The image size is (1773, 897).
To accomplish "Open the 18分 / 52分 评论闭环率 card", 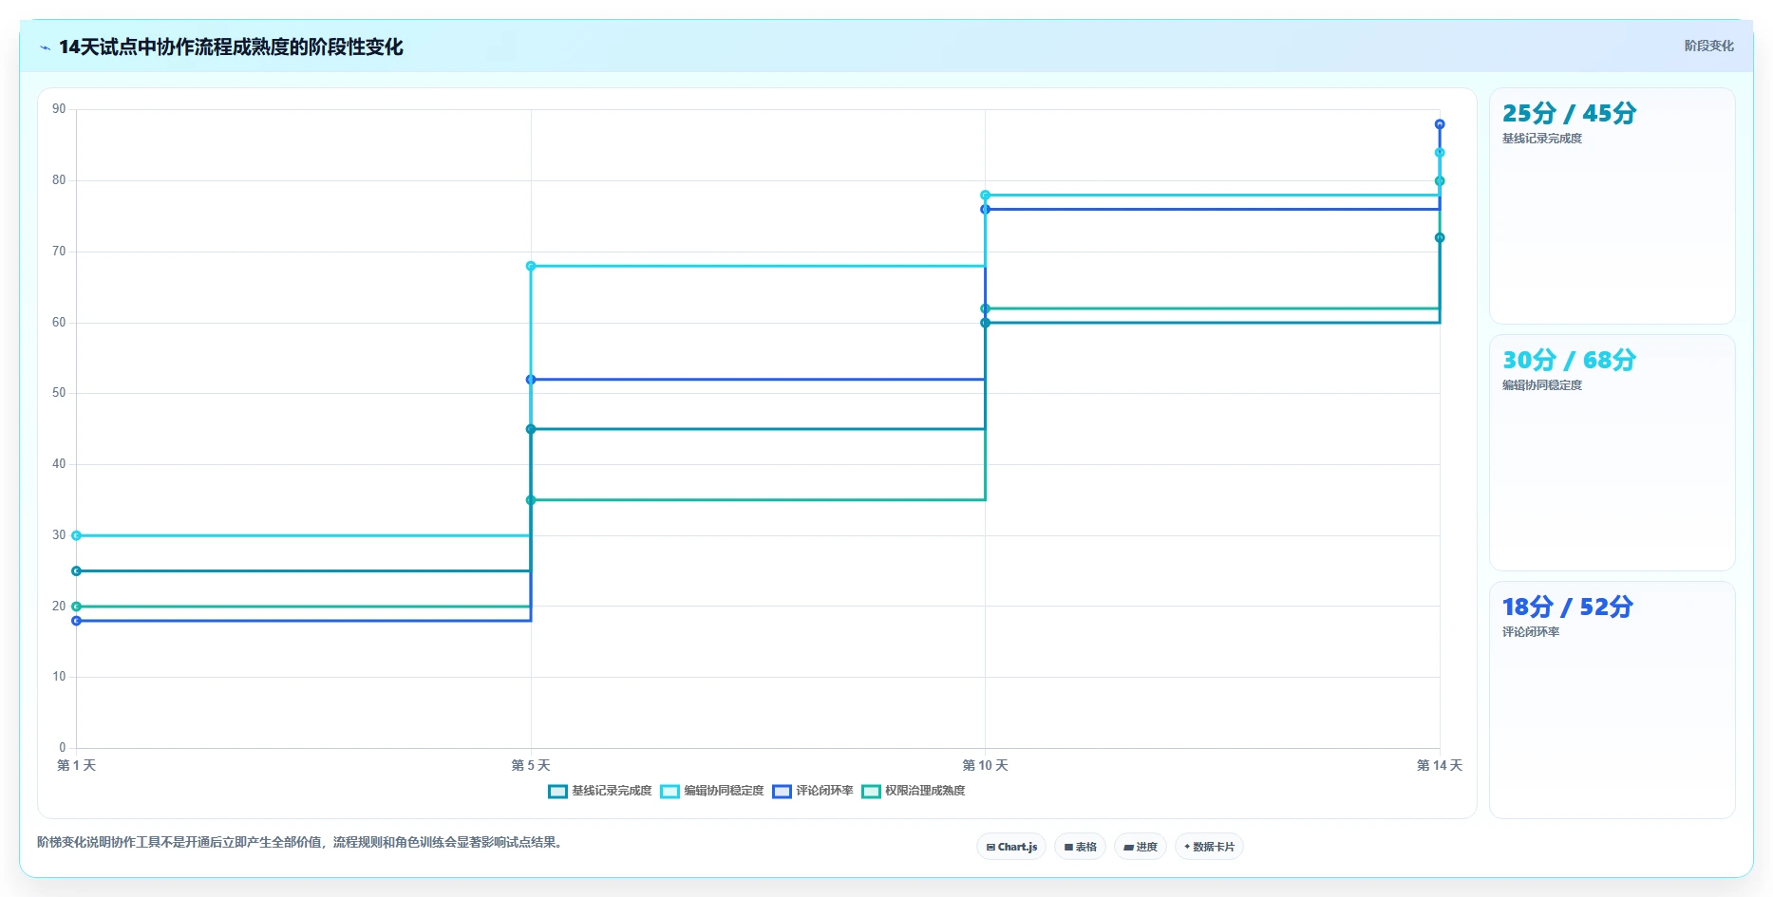I will 1612,700.
